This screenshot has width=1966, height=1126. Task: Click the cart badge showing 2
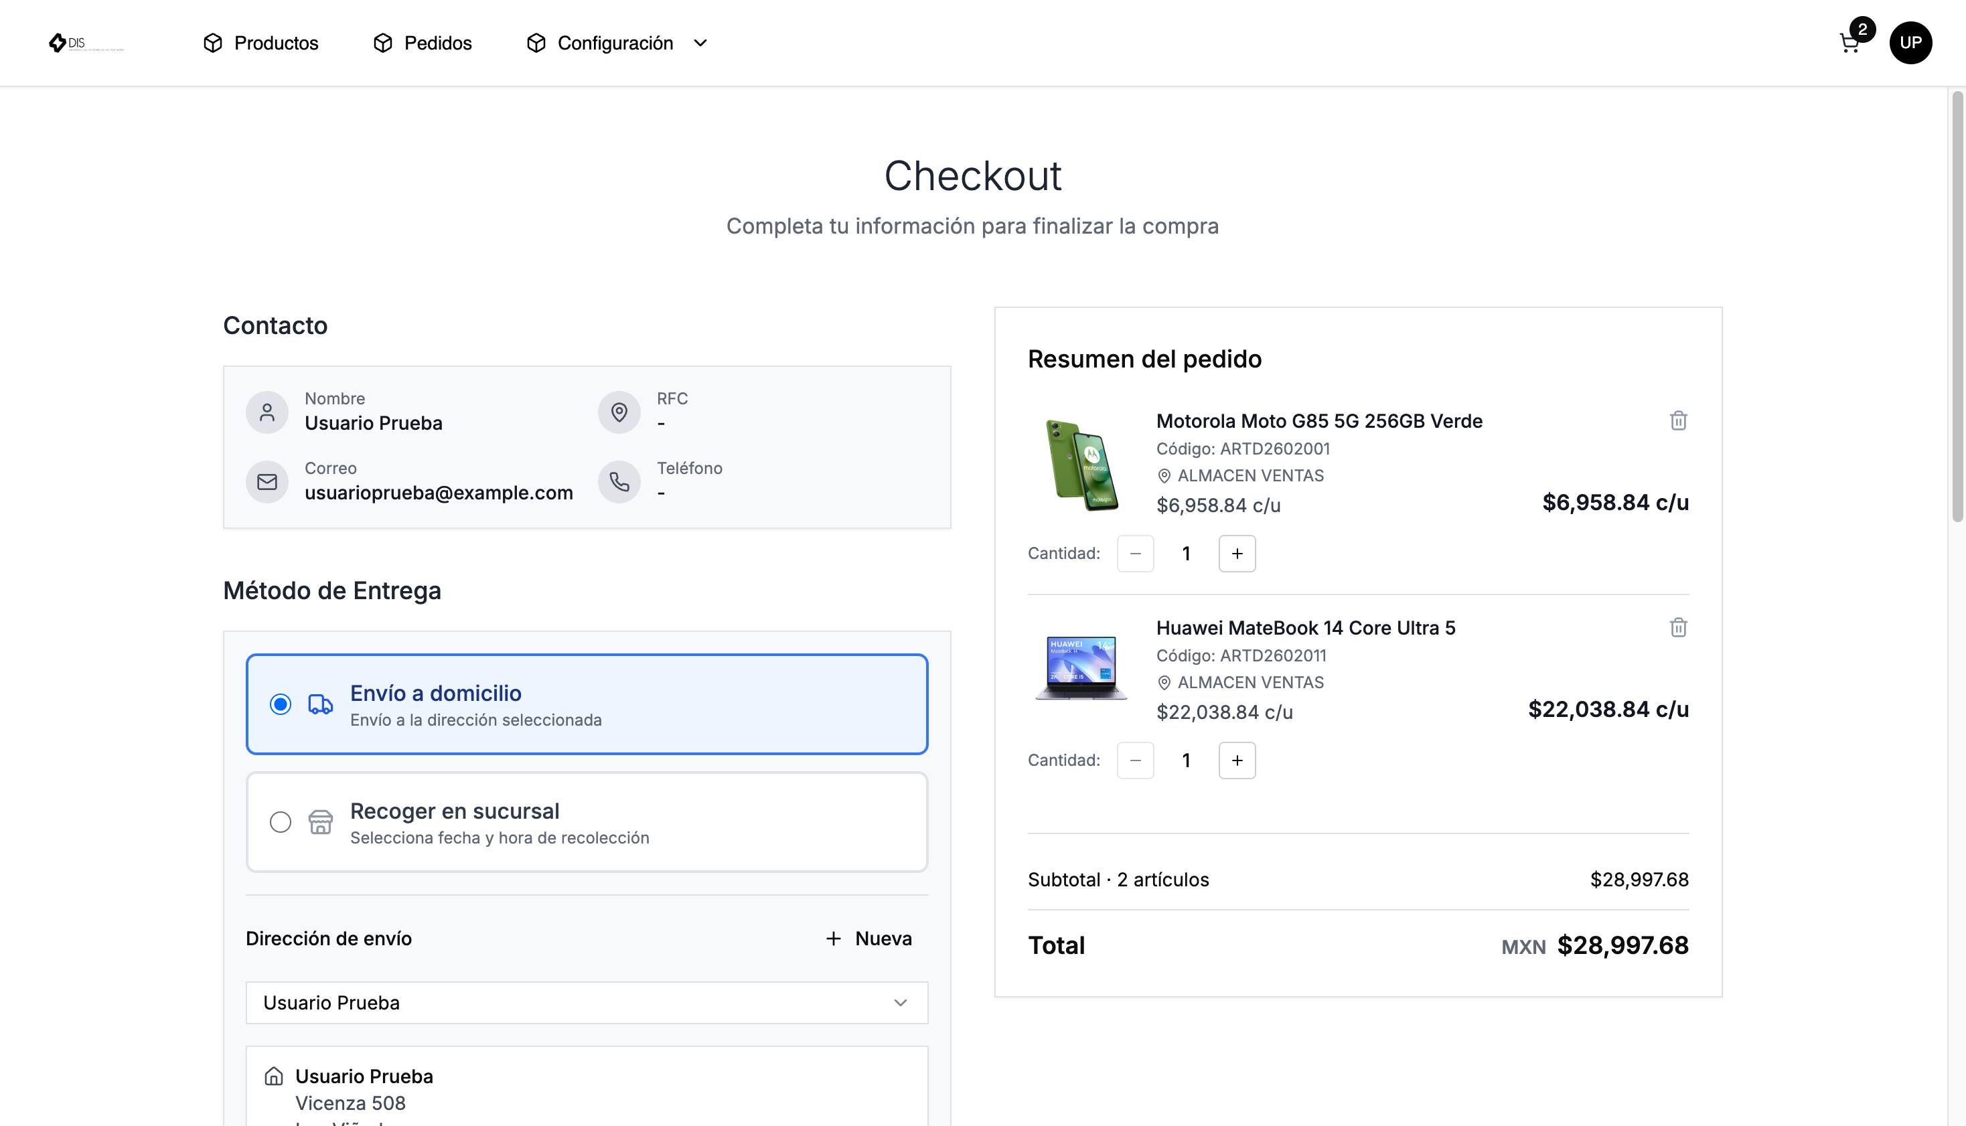pyautogui.click(x=1862, y=29)
